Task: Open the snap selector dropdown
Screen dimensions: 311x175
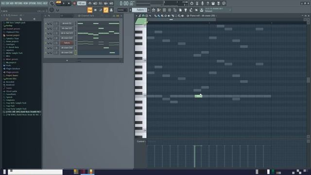Action: (122, 10)
